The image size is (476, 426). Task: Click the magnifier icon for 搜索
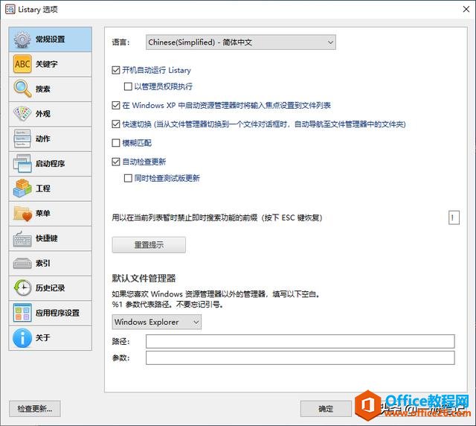click(22, 89)
